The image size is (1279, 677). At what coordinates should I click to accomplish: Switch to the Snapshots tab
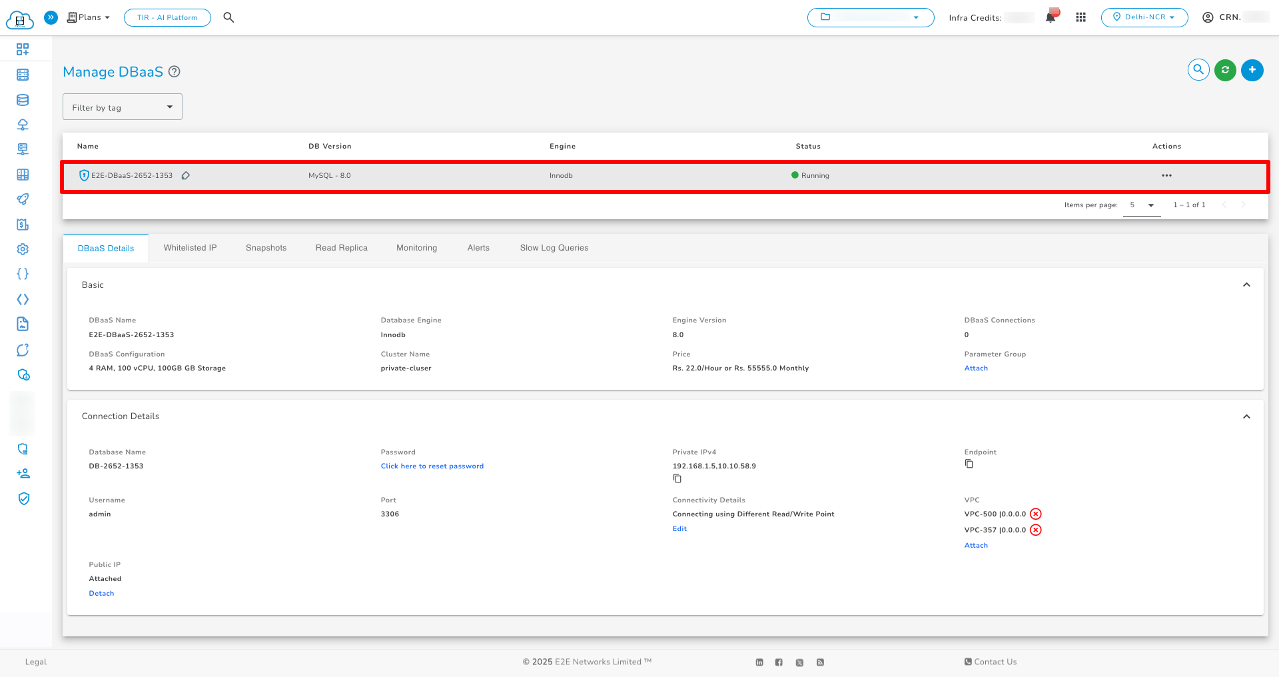(266, 248)
